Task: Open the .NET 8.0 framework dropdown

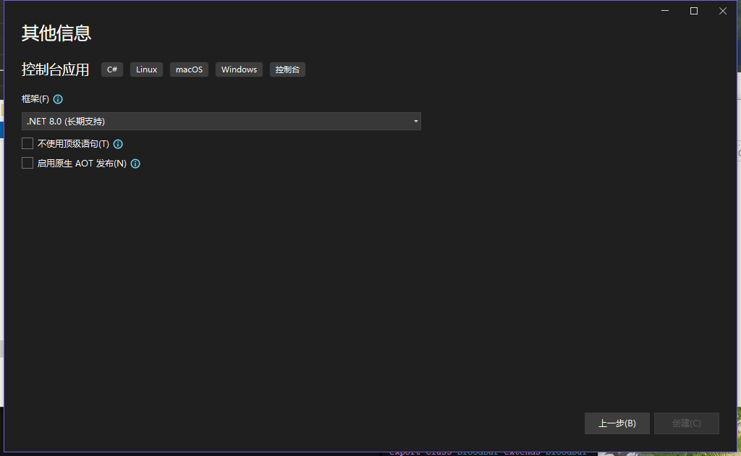Action: pos(221,122)
